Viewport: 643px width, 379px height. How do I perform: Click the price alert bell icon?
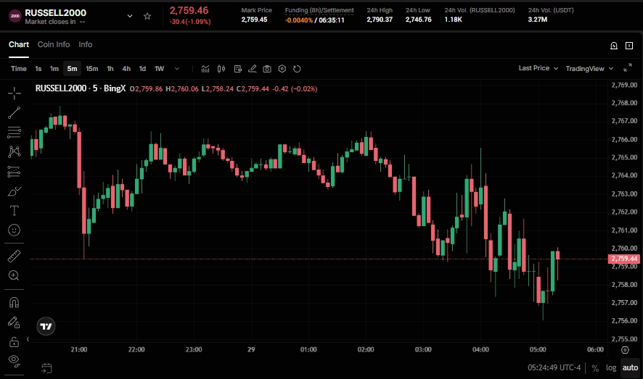[x=614, y=45]
